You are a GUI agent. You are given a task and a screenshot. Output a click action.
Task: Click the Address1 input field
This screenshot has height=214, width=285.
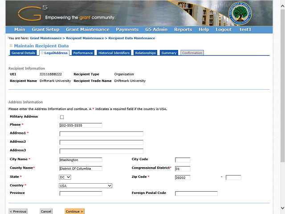102,134
